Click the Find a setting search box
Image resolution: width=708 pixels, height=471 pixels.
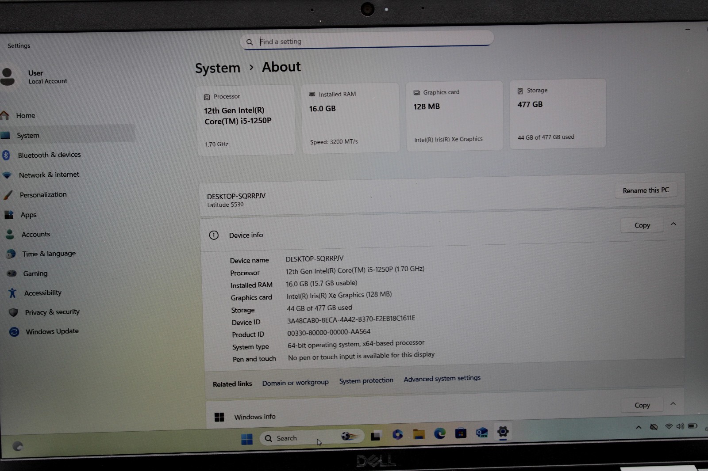click(366, 41)
